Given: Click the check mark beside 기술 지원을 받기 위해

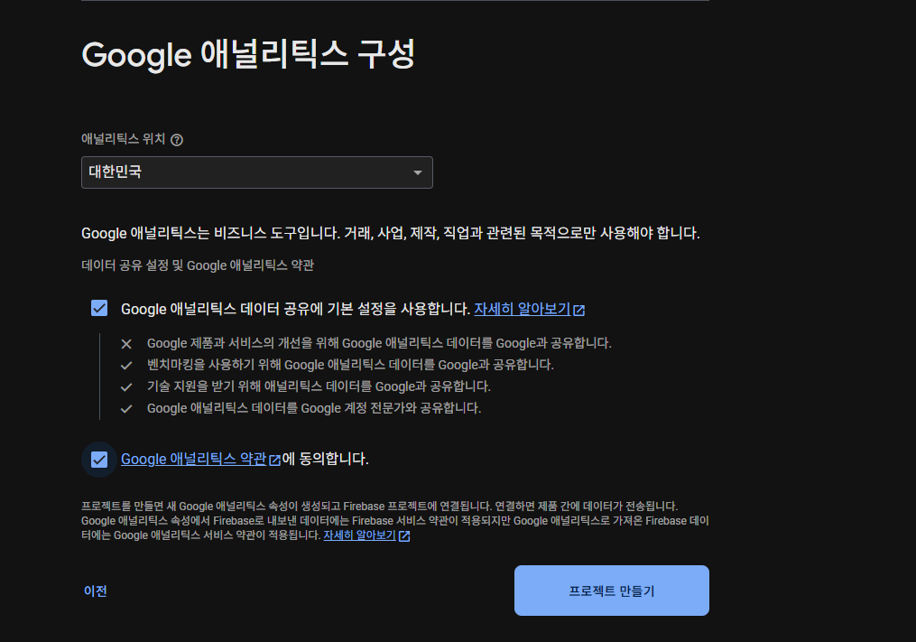Looking at the screenshot, I should (x=126, y=387).
